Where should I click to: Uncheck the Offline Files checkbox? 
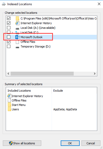tap(9, 42)
